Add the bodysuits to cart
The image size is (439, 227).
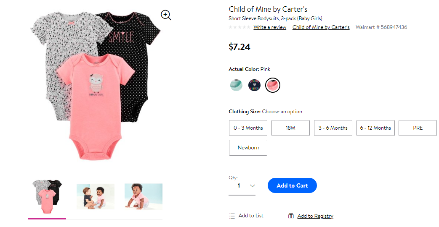292,185
